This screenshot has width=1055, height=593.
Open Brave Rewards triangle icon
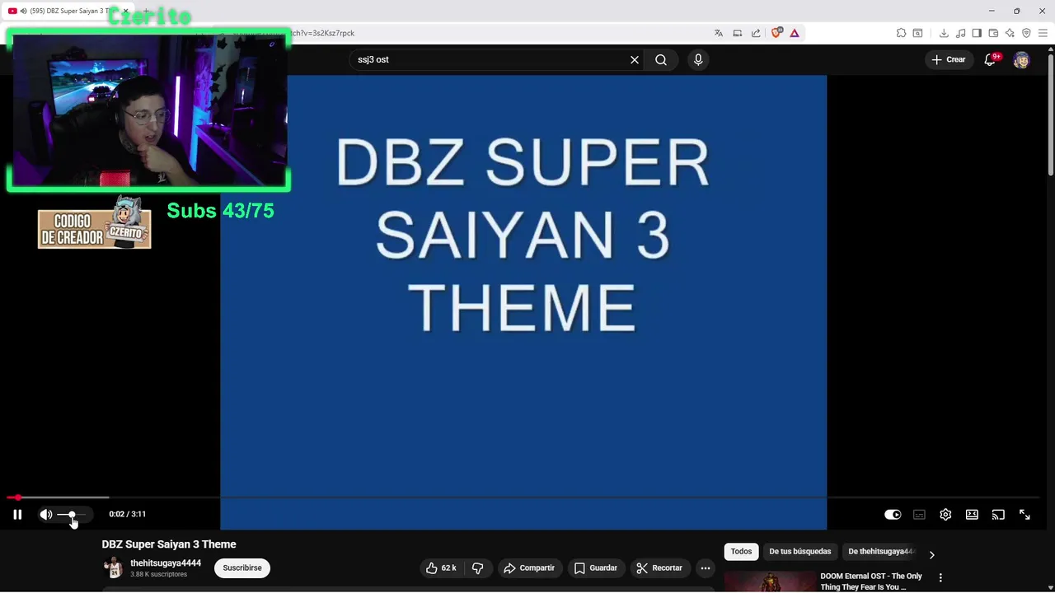pyautogui.click(x=795, y=33)
